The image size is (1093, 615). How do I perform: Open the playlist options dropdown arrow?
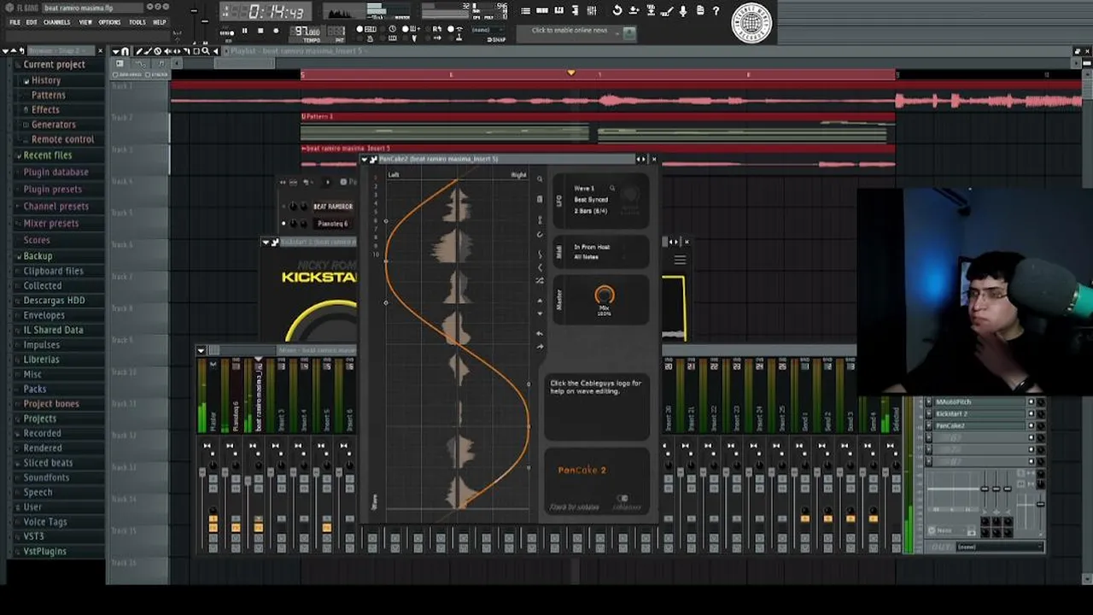tap(116, 51)
